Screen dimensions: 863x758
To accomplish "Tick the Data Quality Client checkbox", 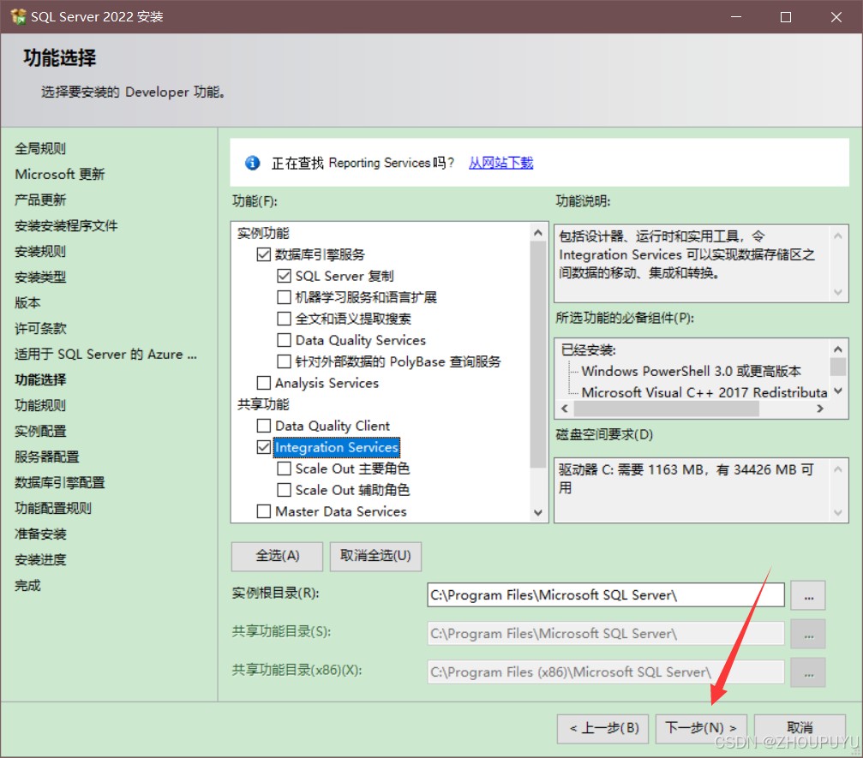I will point(264,426).
